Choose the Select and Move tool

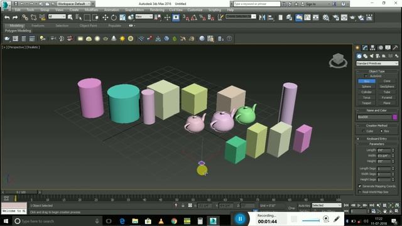point(105,18)
